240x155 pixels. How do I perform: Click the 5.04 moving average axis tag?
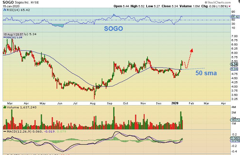click(234, 69)
